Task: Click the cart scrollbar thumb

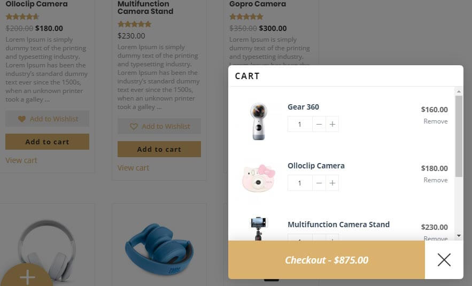Action: (459, 136)
